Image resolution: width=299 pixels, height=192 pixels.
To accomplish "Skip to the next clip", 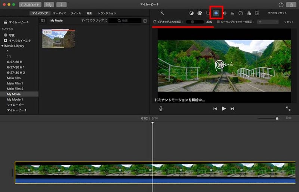I will [x=232, y=108].
